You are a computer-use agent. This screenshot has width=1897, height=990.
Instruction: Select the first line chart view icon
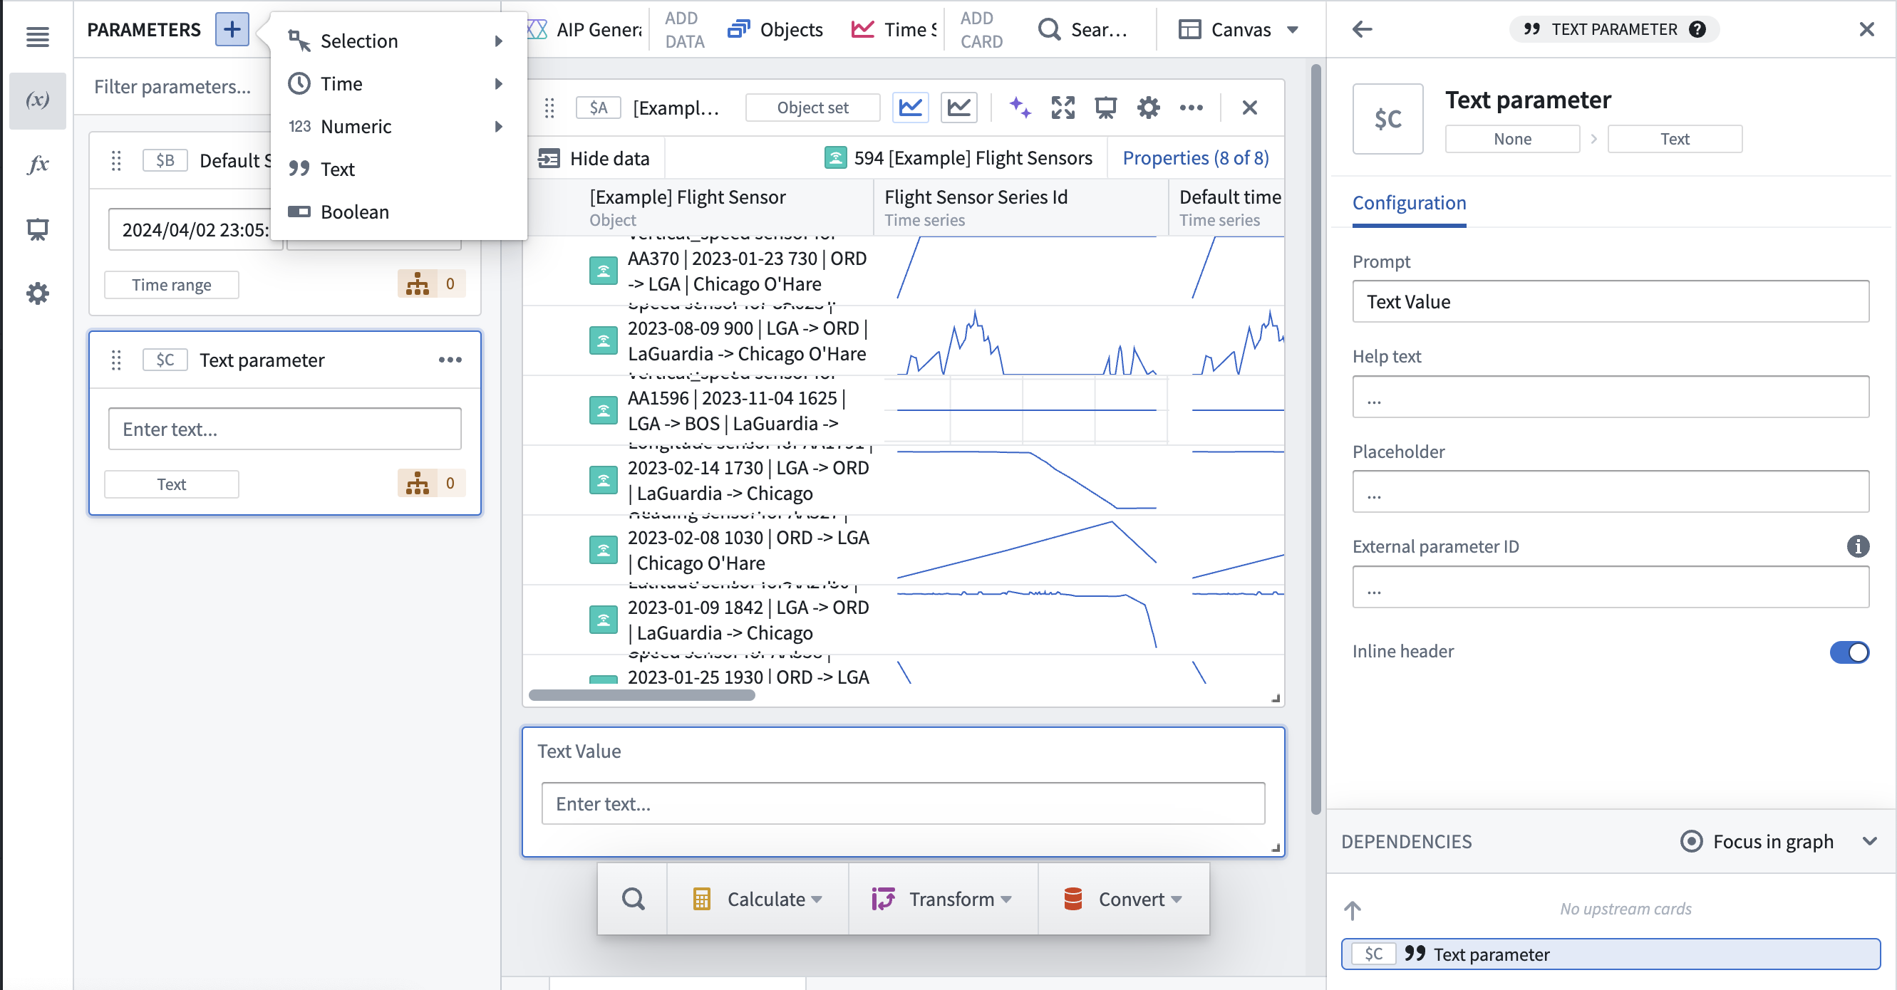pyautogui.click(x=910, y=108)
